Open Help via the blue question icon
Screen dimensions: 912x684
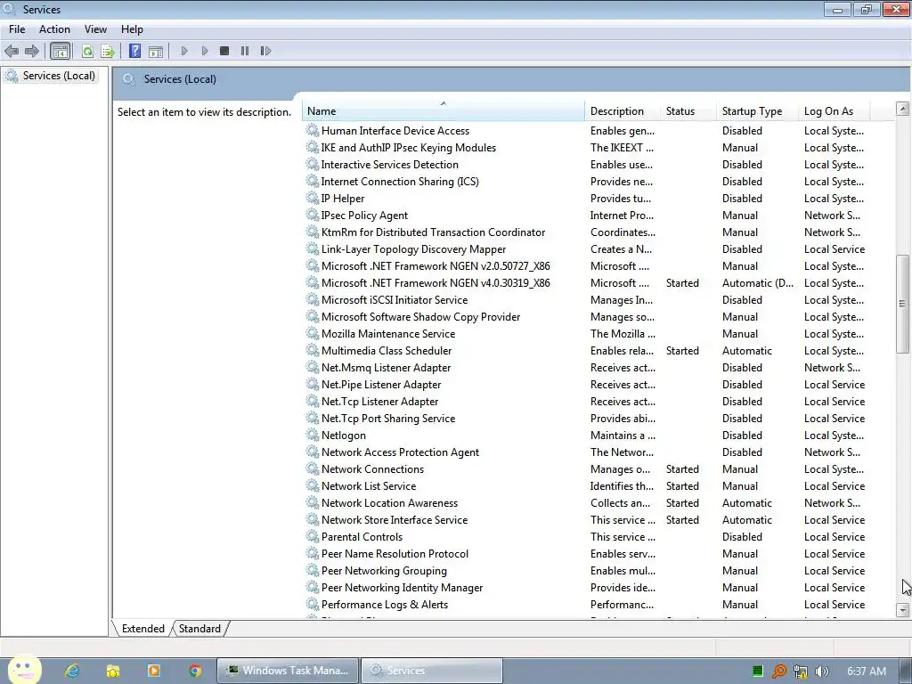tap(134, 51)
